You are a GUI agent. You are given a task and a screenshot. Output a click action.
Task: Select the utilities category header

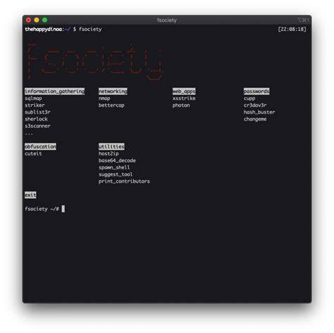tap(111, 147)
